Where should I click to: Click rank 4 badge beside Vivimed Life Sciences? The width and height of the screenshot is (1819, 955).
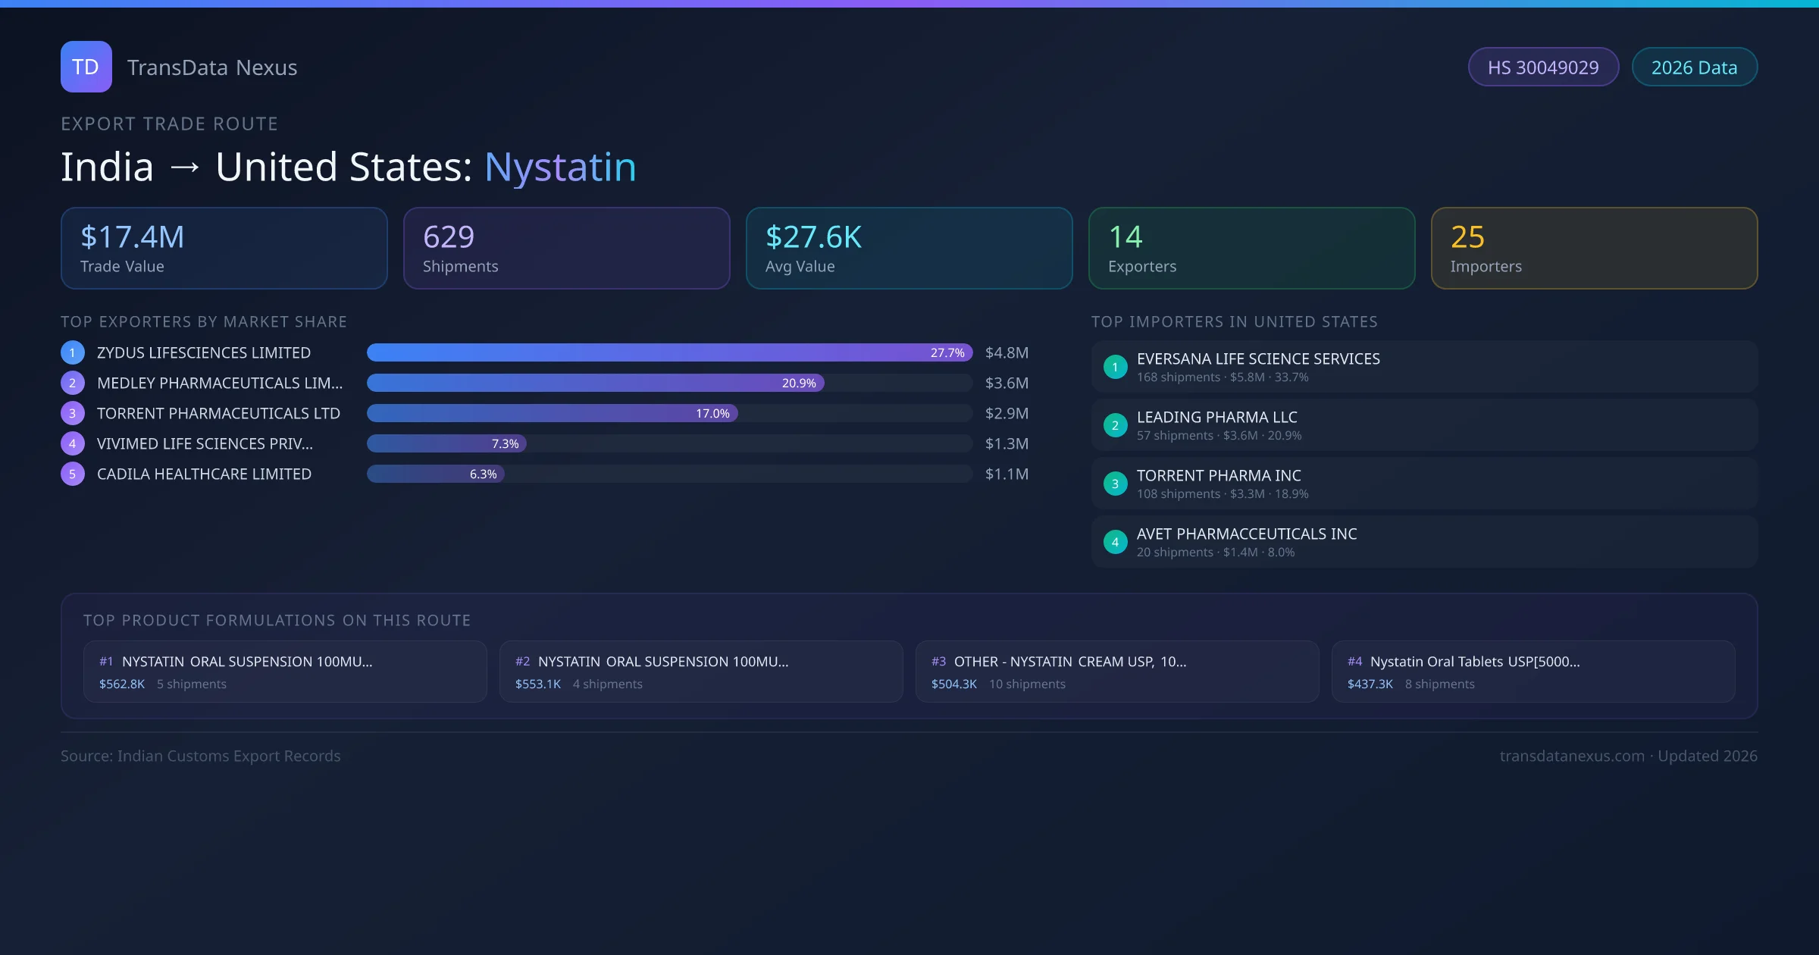73,444
